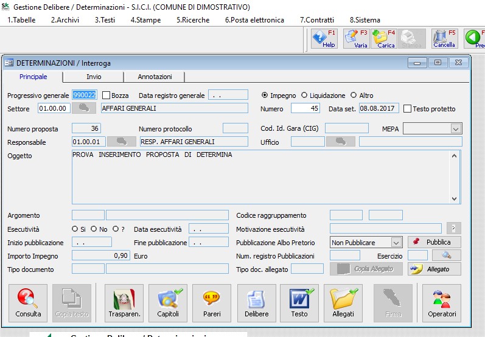Click the Settore lookup icon button
485x337 pixels.
pyautogui.click(x=84, y=108)
